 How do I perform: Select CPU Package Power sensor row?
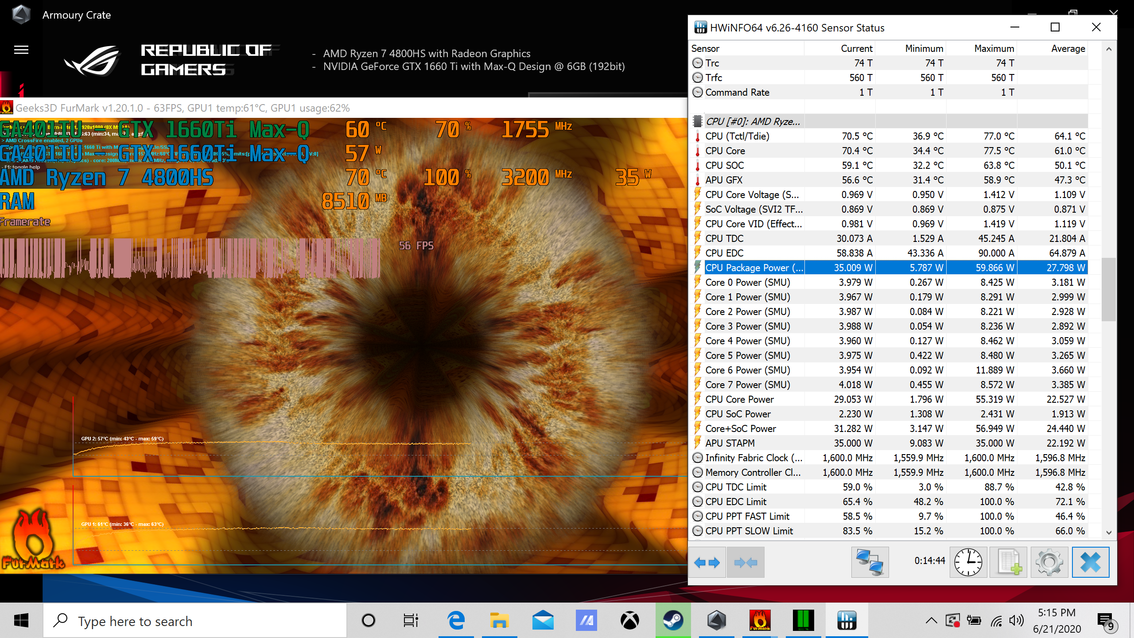pos(889,268)
